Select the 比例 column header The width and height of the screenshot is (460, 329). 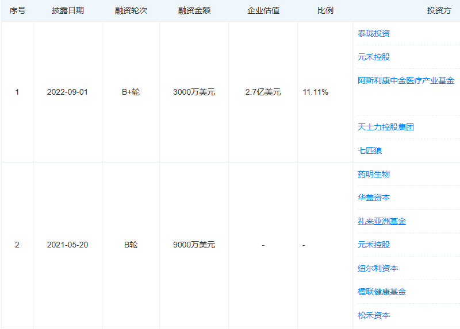point(325,10)
